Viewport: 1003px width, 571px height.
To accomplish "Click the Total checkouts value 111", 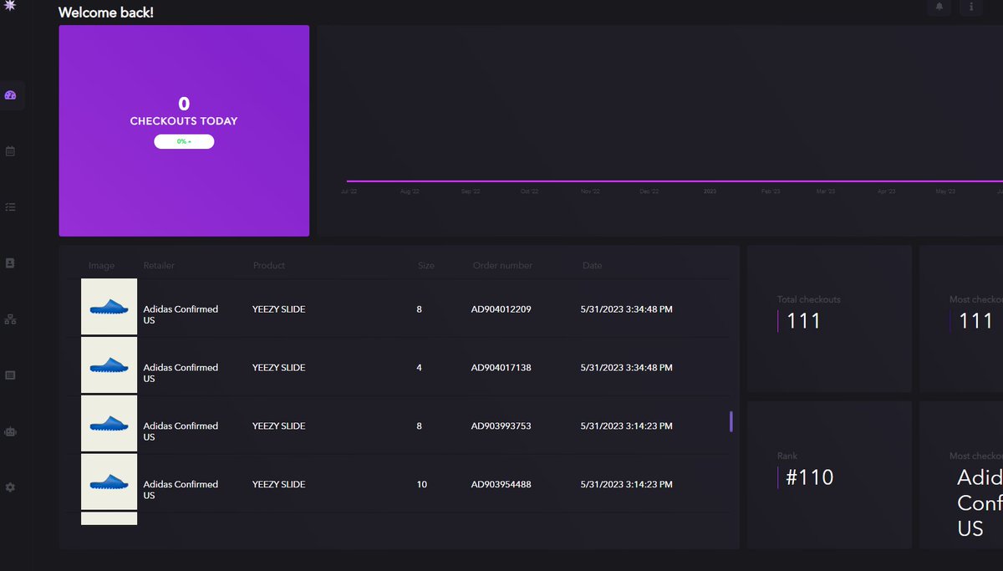I will 804,321.
